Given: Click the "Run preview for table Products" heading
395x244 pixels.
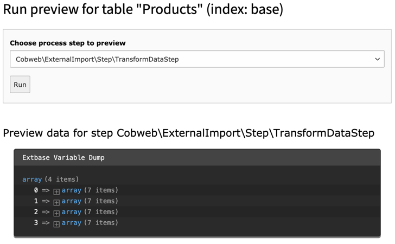Looking at the screenshot, I should coord(143,9).
